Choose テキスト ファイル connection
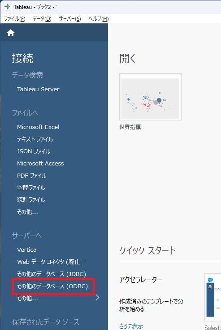221x330 pixels. pyautogui.click(x=35, y=139)
